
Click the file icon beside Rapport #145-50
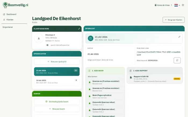tap(131, 77)
